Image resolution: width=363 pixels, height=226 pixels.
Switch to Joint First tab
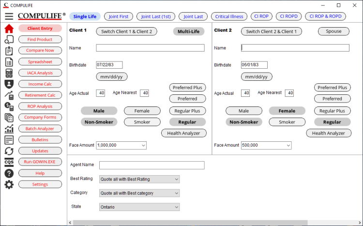119,16
